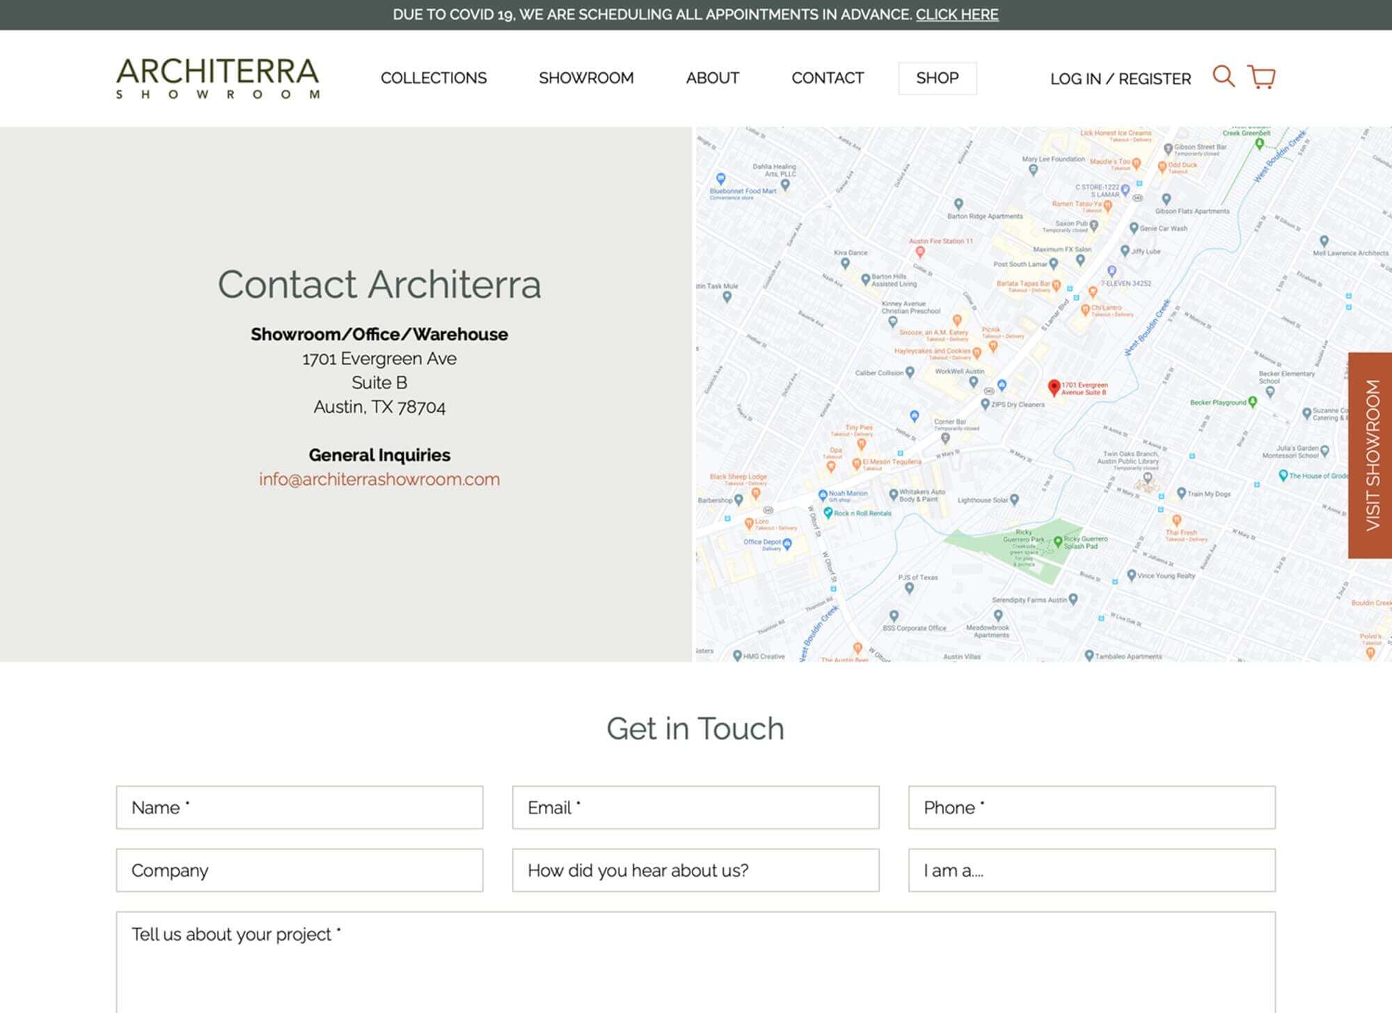Open the About menu item
The height and width of the screenshot is (1013, 1392).
(712, 78)
